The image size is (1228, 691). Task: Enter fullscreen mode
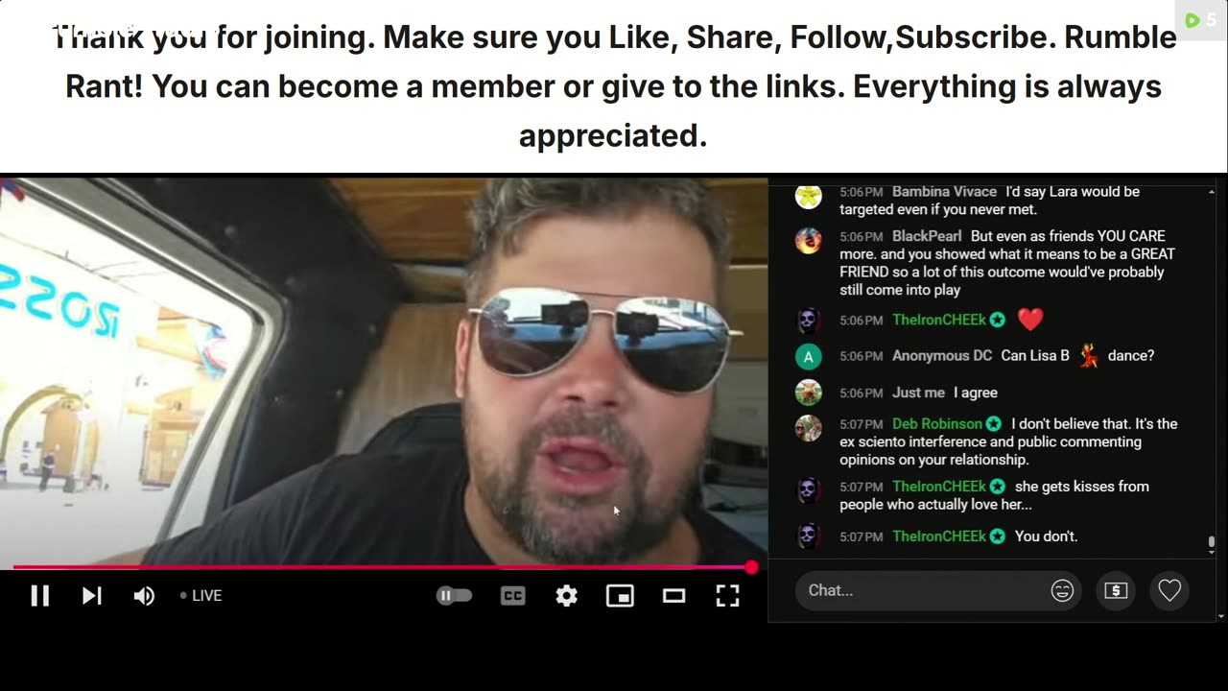(x=727, y=596)
